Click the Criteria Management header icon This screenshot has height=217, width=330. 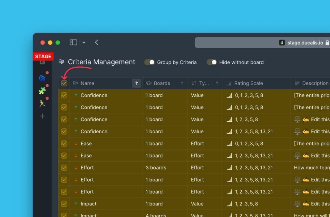point(61,62)
